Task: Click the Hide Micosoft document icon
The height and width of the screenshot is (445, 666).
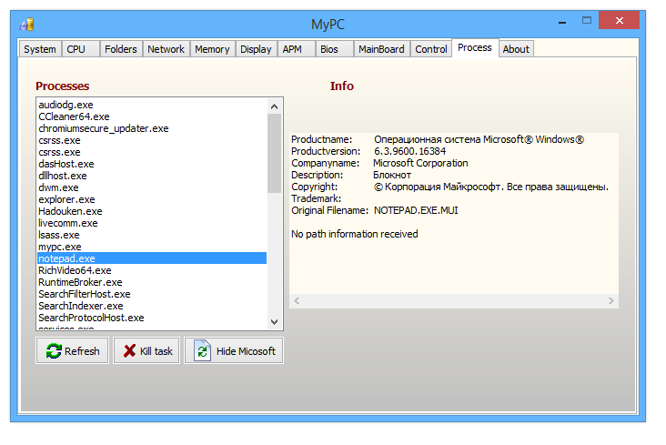Action: 202,350
